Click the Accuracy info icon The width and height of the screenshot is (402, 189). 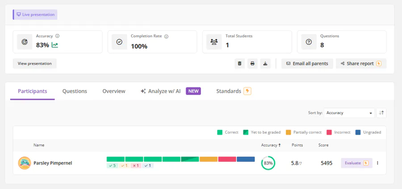point(58,36)
